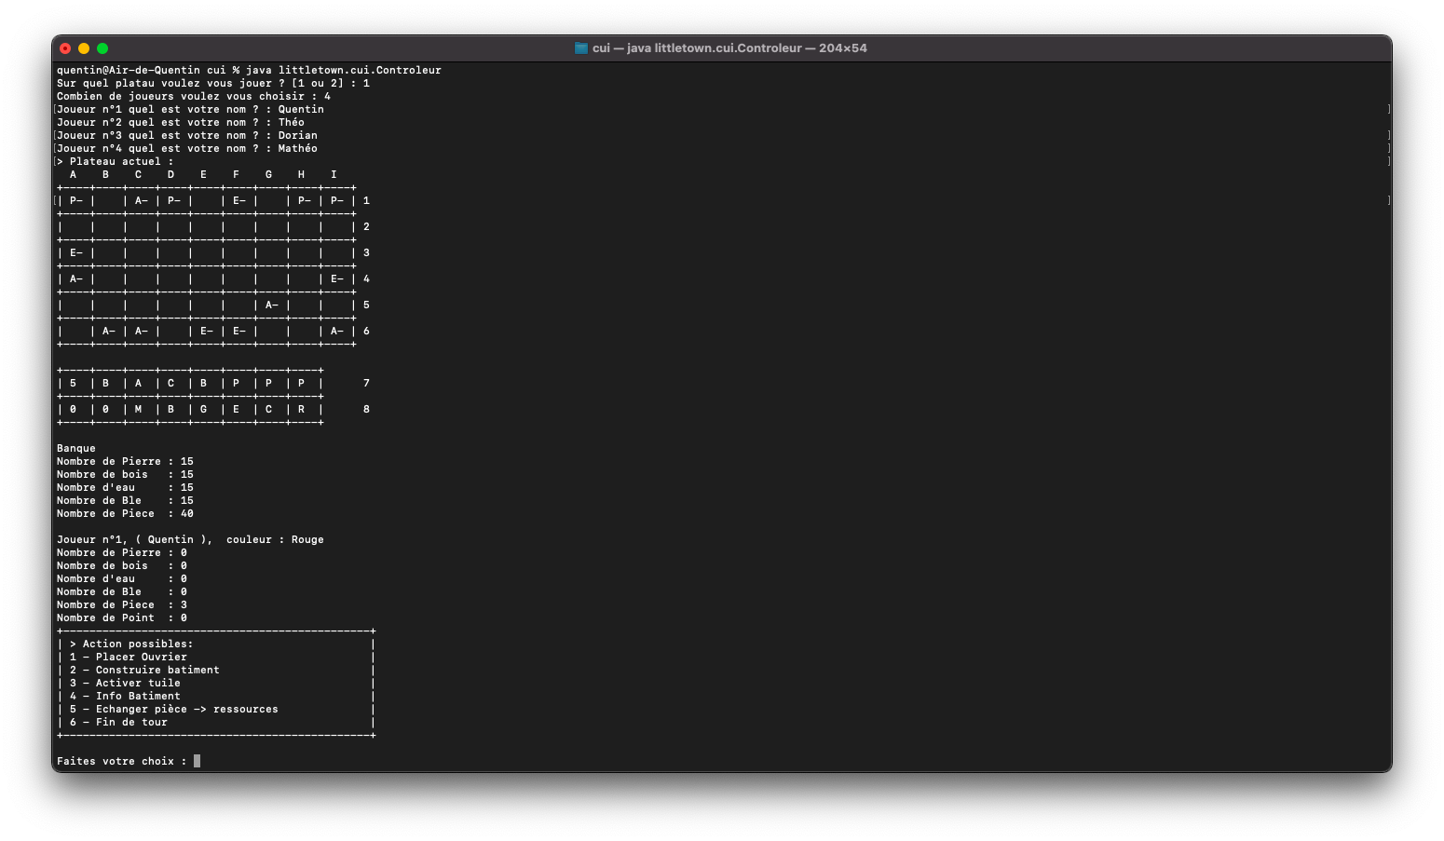This screenshot has width=1444, height=841.
Task: Click column header letter 'E' above the board
Action: 203,174
